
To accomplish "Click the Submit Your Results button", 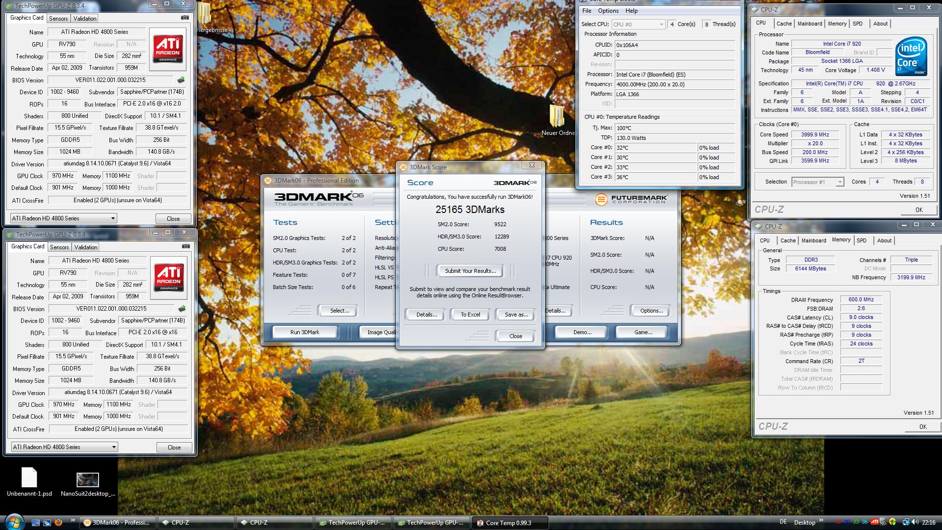I will tap(470, 271).
